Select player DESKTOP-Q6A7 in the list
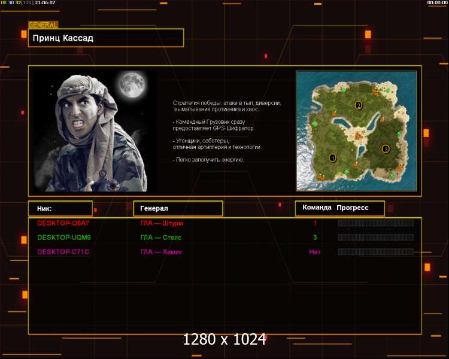Screen dimensions: 449x359 (63, 223)
